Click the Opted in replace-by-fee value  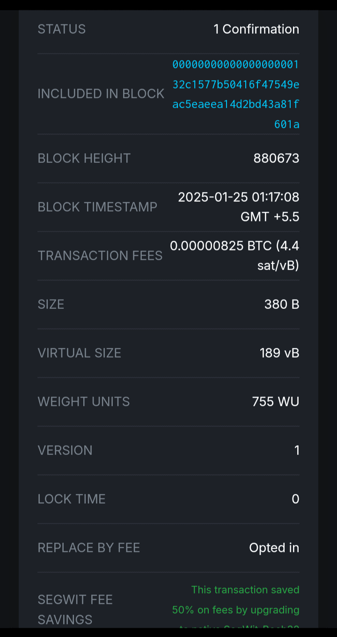click(274, 548)
